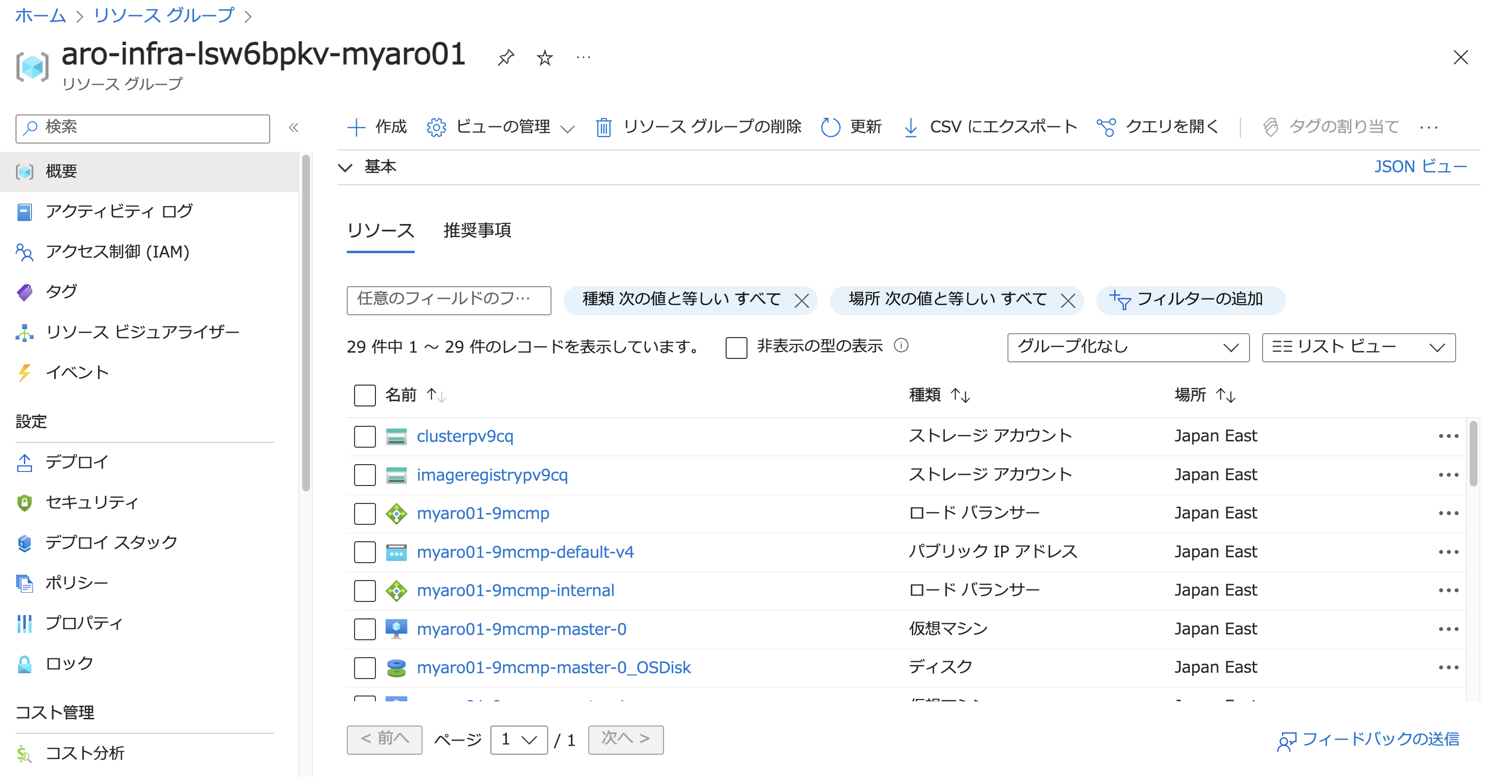Click クエリを開く query icon
Screen dimensions: 1493x777
tap(1106, 127)
